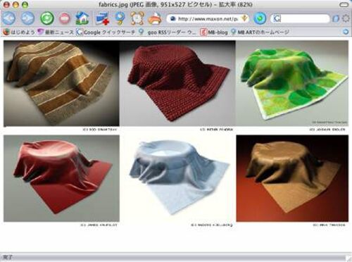Open the はじめよう bookmark

pyautogui.click(x=19, y=32)
